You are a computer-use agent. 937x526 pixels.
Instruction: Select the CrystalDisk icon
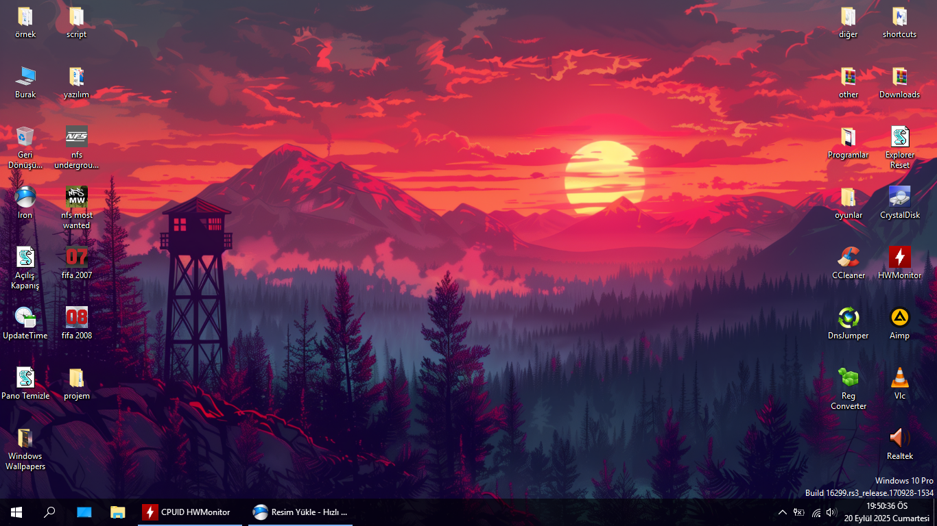(899, 197)
